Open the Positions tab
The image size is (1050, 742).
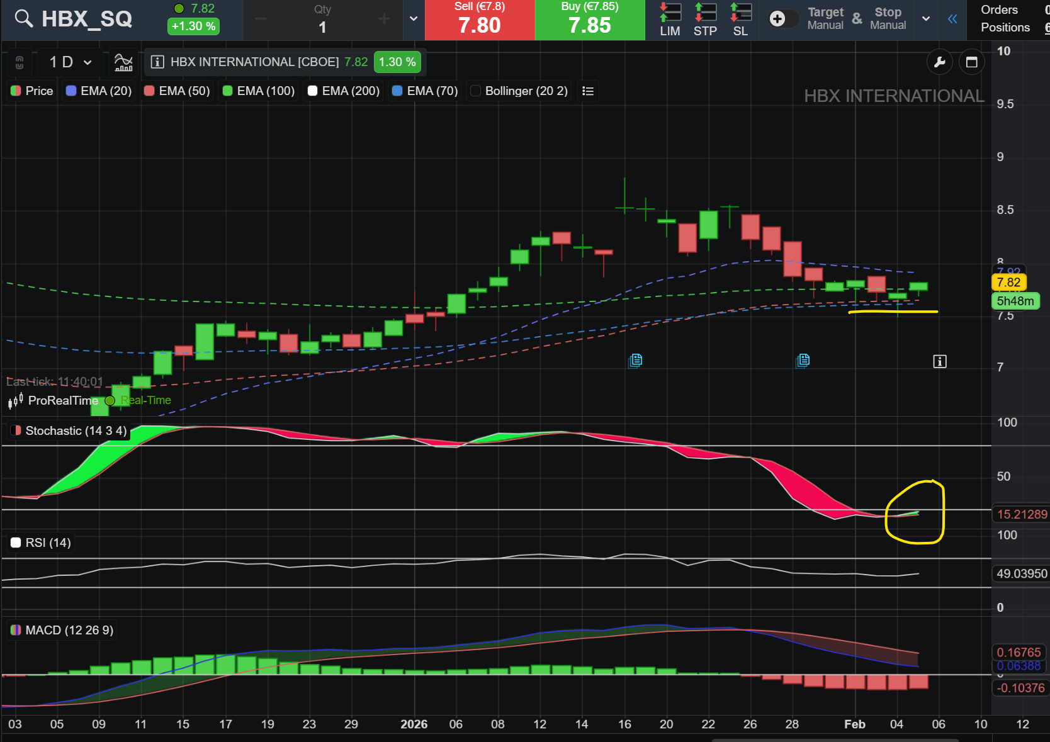(1005, 28)
